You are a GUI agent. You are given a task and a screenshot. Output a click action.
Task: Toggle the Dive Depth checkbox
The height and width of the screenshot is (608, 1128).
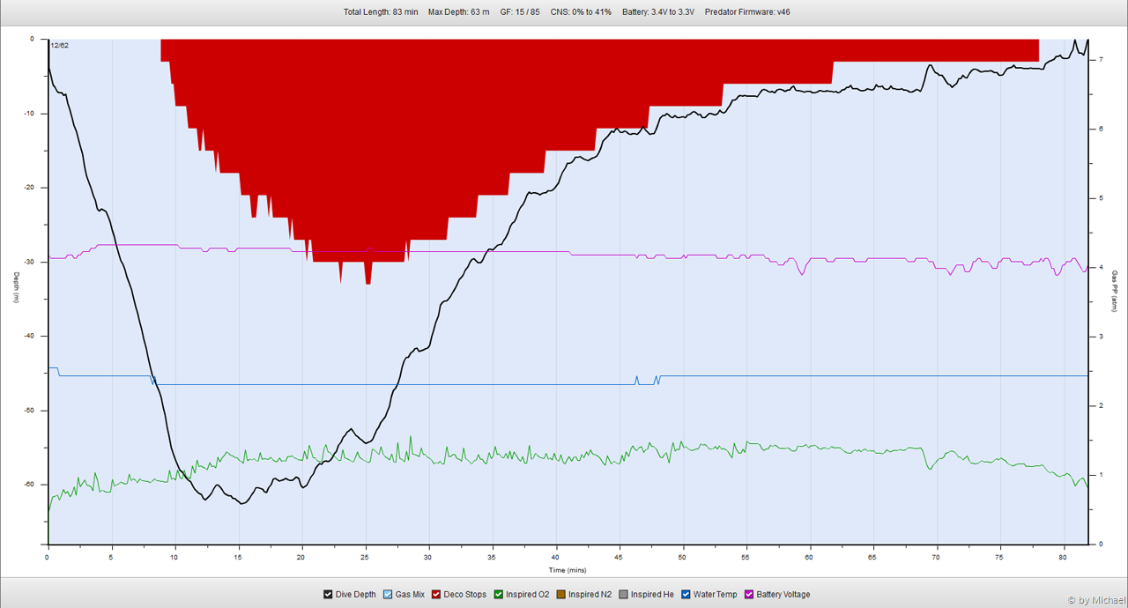click(328, 595)
